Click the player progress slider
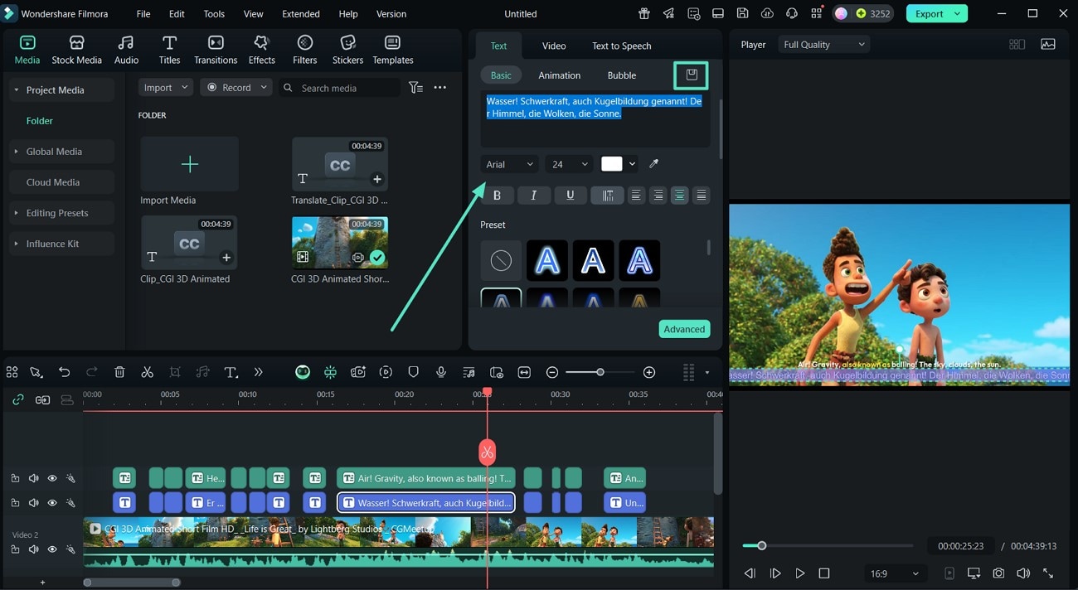1078x590 pixels. 828,546
